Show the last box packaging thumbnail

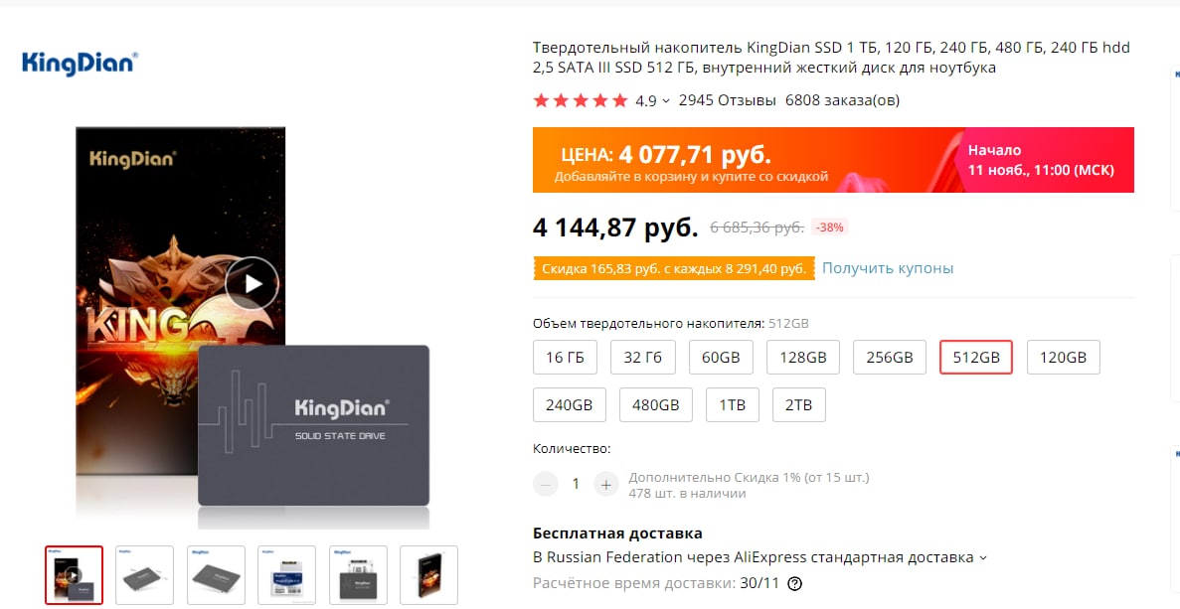point(428,575)
